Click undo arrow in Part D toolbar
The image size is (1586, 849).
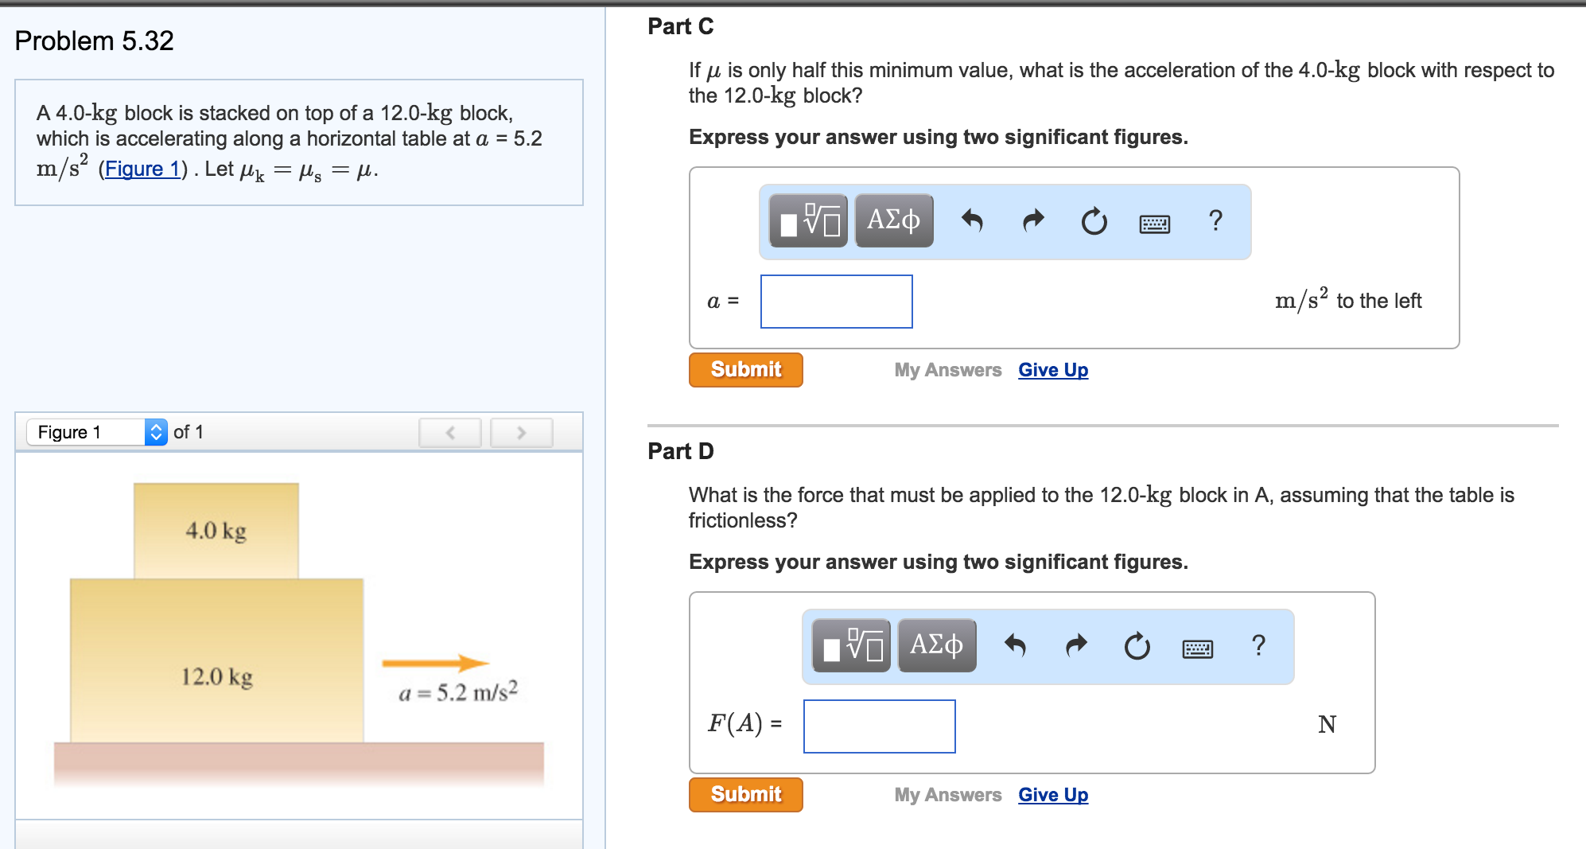point(1015,645)
